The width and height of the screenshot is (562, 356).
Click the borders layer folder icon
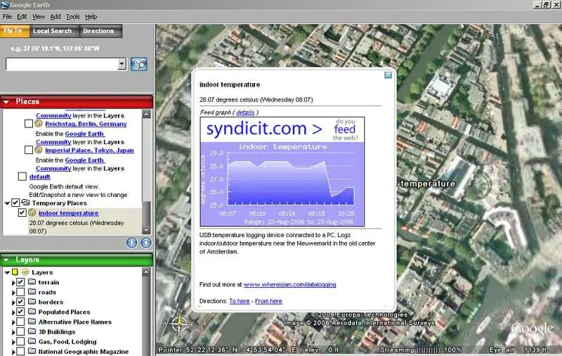point(32,302)
